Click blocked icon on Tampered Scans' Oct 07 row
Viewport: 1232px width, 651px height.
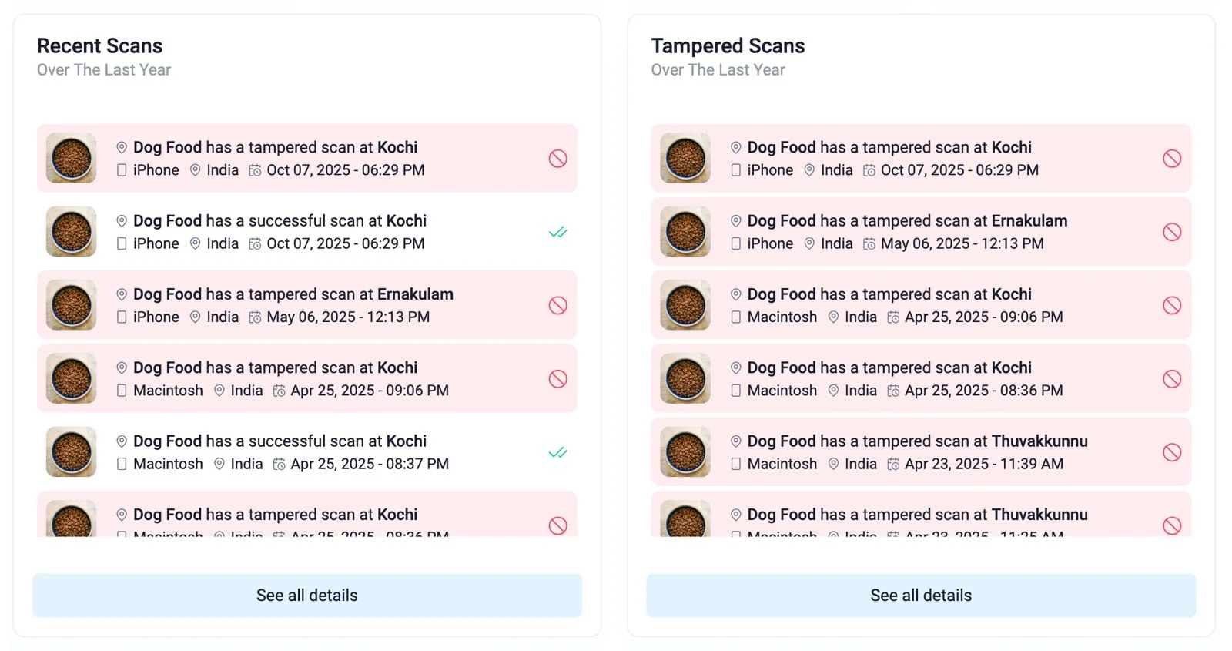[x=1171, y=159]
